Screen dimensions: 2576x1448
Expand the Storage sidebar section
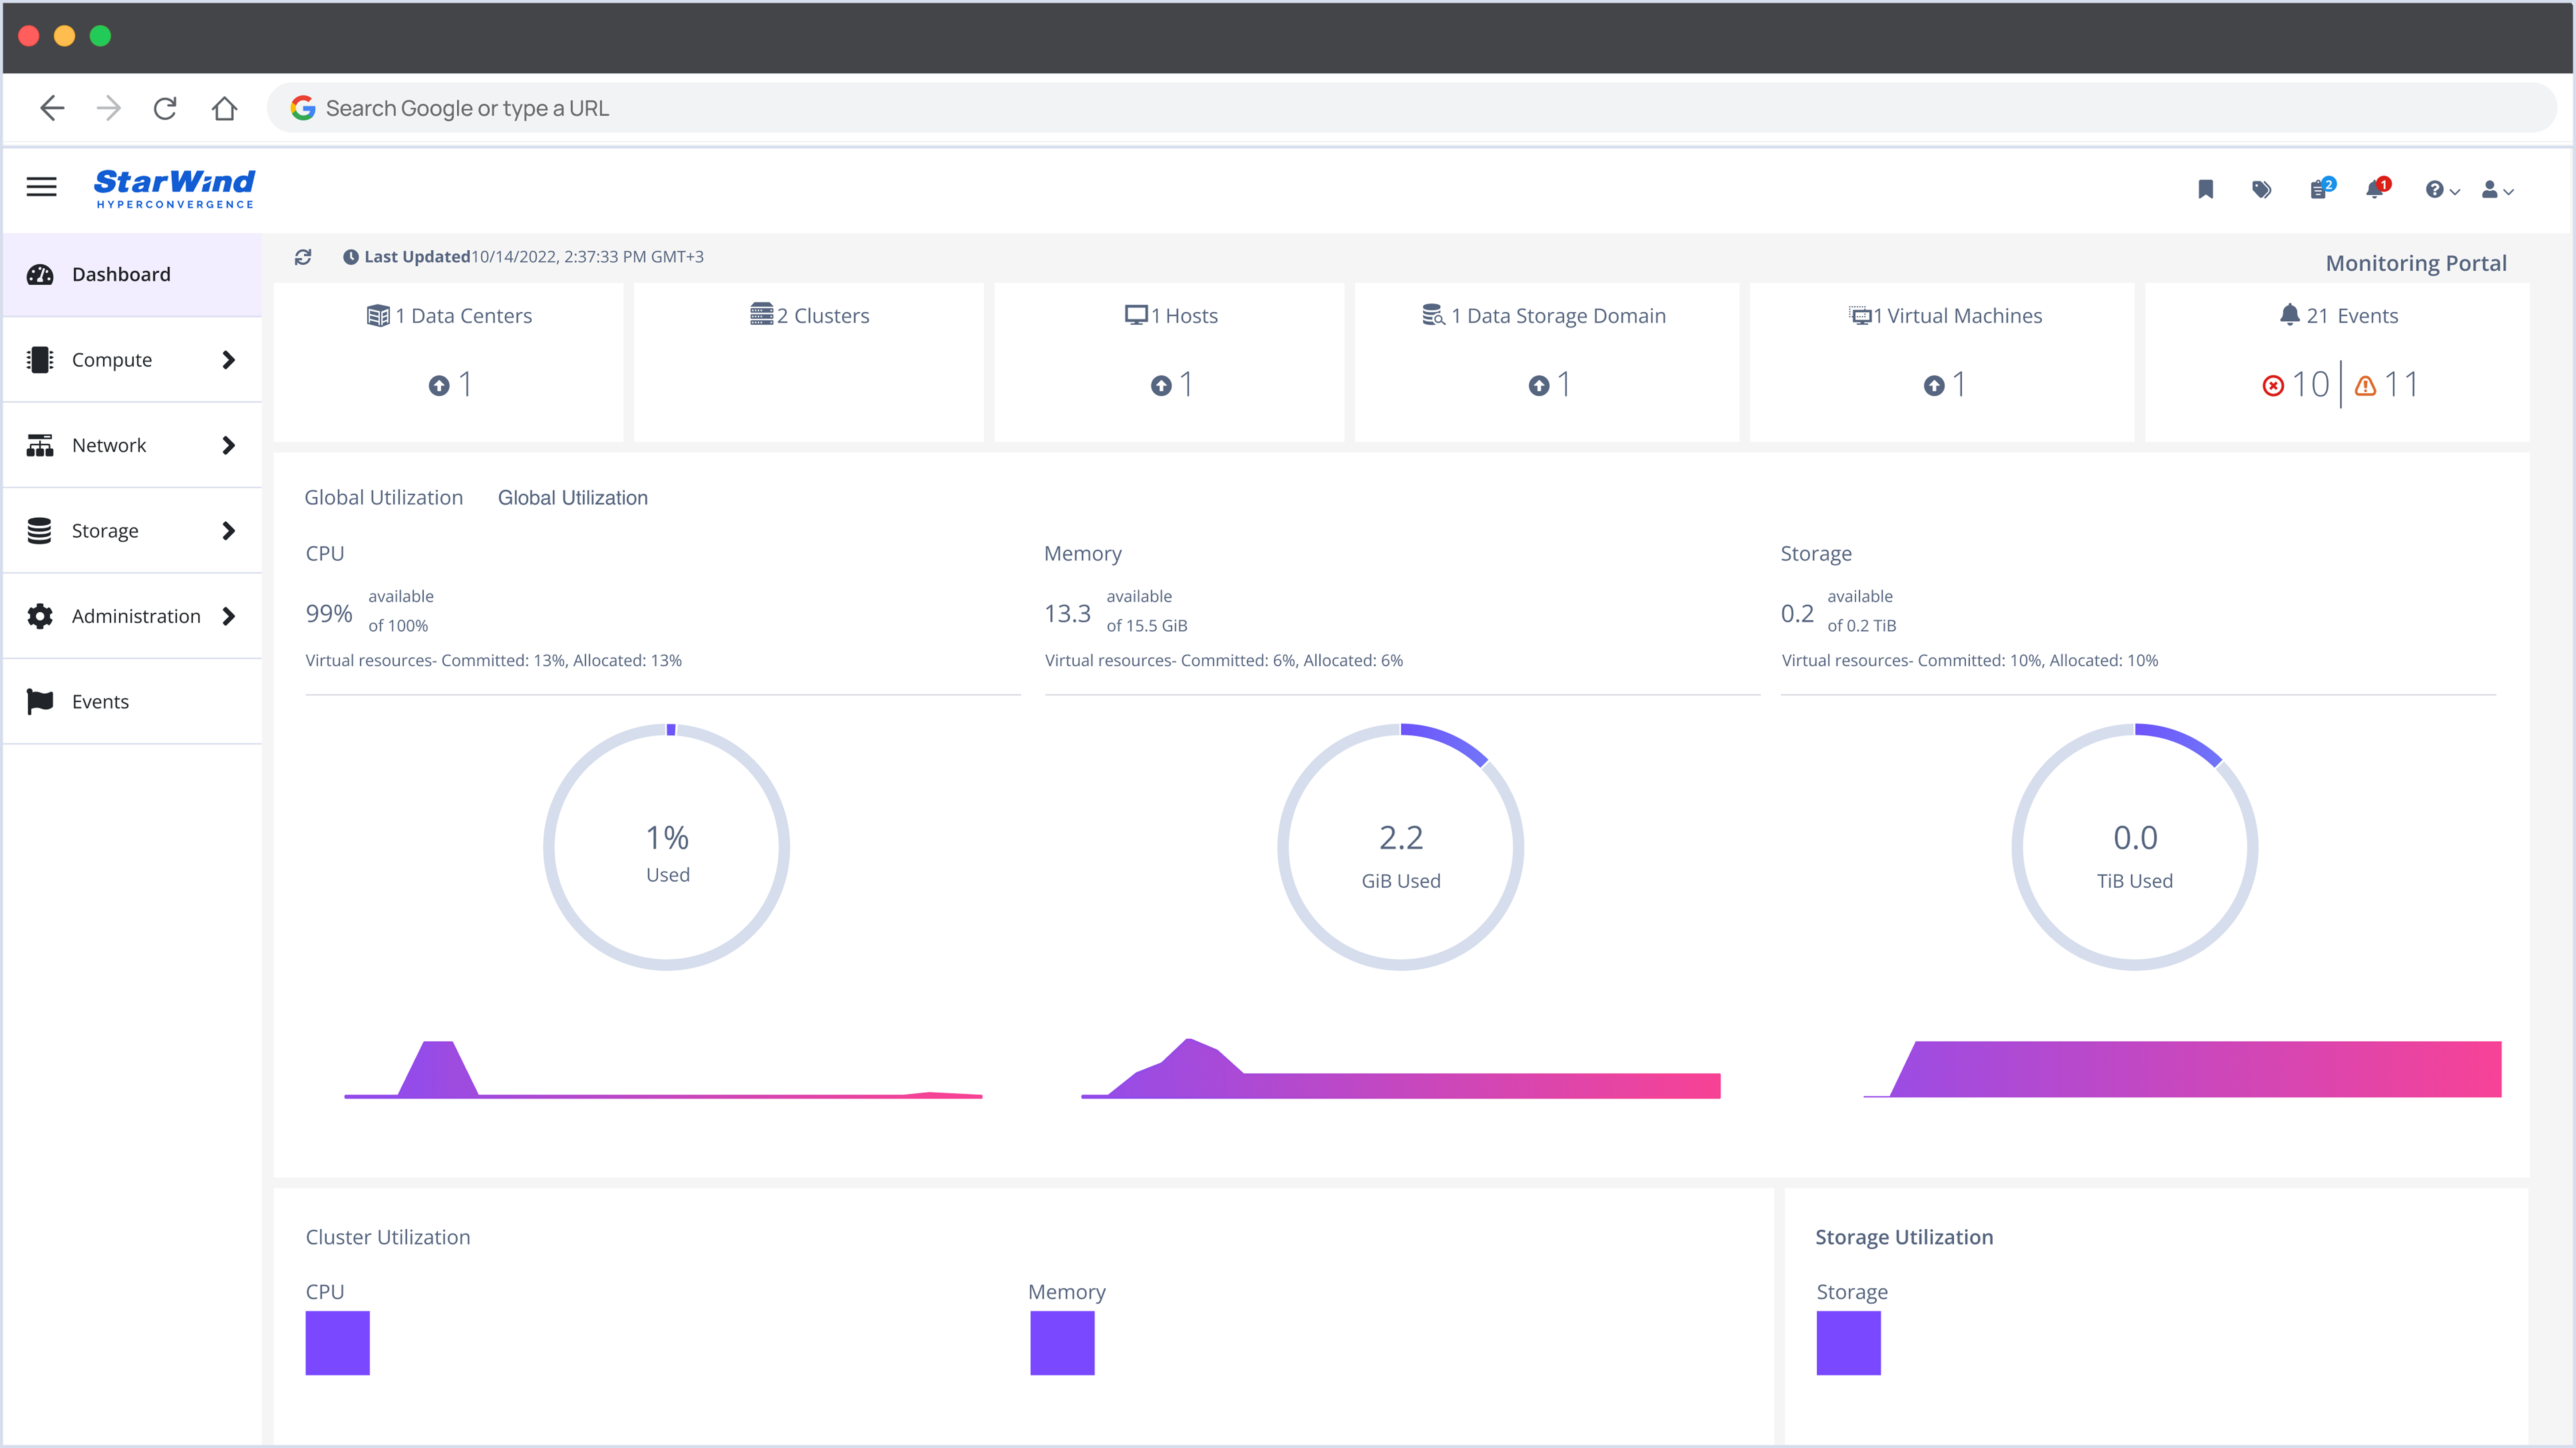point(132,531)
